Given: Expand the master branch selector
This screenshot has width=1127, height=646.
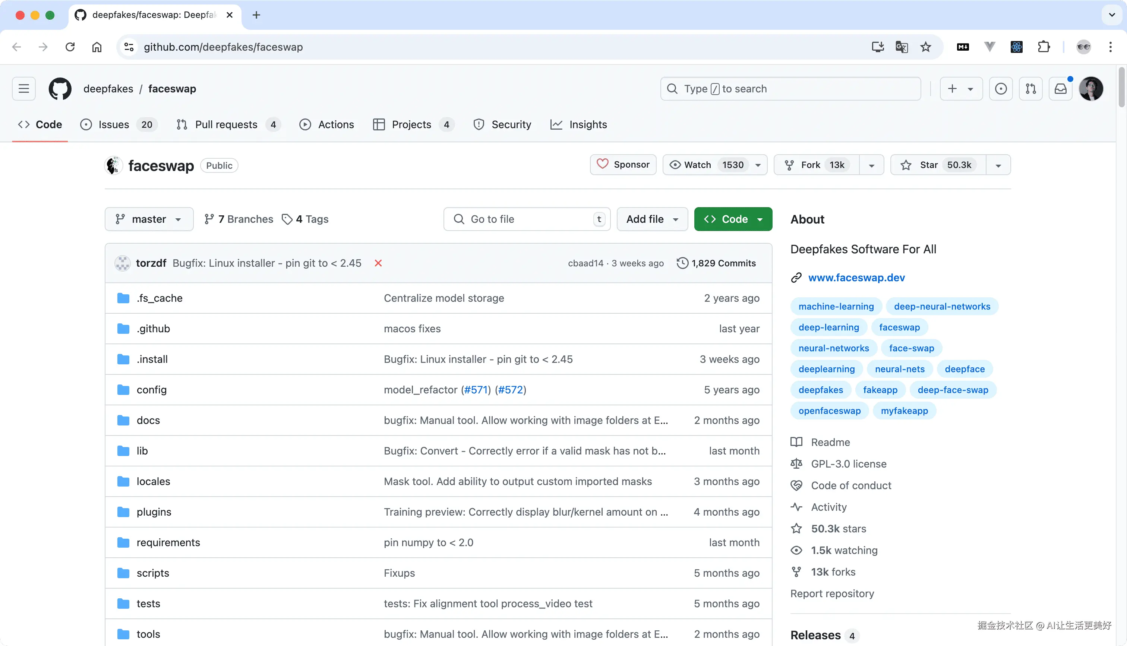Looking at the screenshot, I should [149, 219].
